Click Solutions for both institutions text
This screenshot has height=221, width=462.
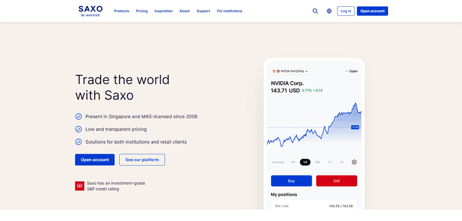(136, 142)
